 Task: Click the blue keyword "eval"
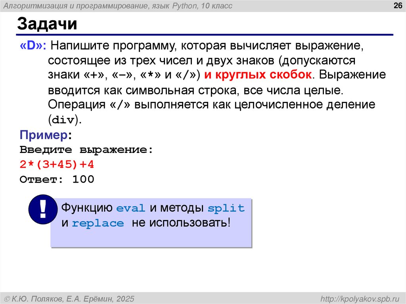tap(130, 208)
